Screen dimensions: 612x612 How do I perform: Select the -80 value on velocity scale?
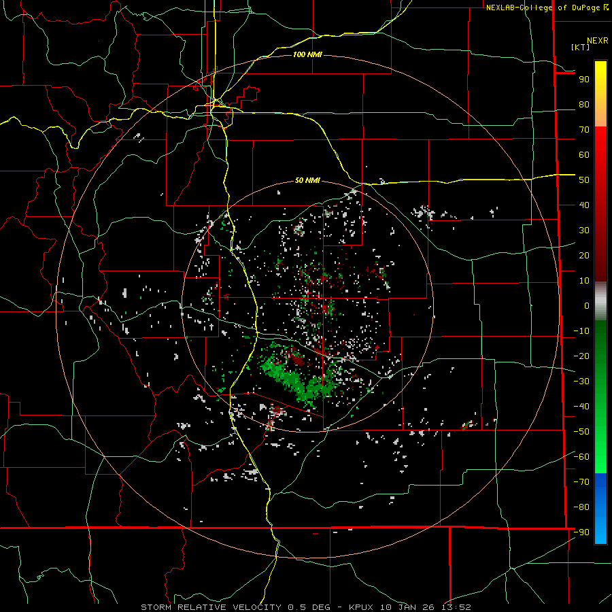pyautogui.click(x=581, y=507)
